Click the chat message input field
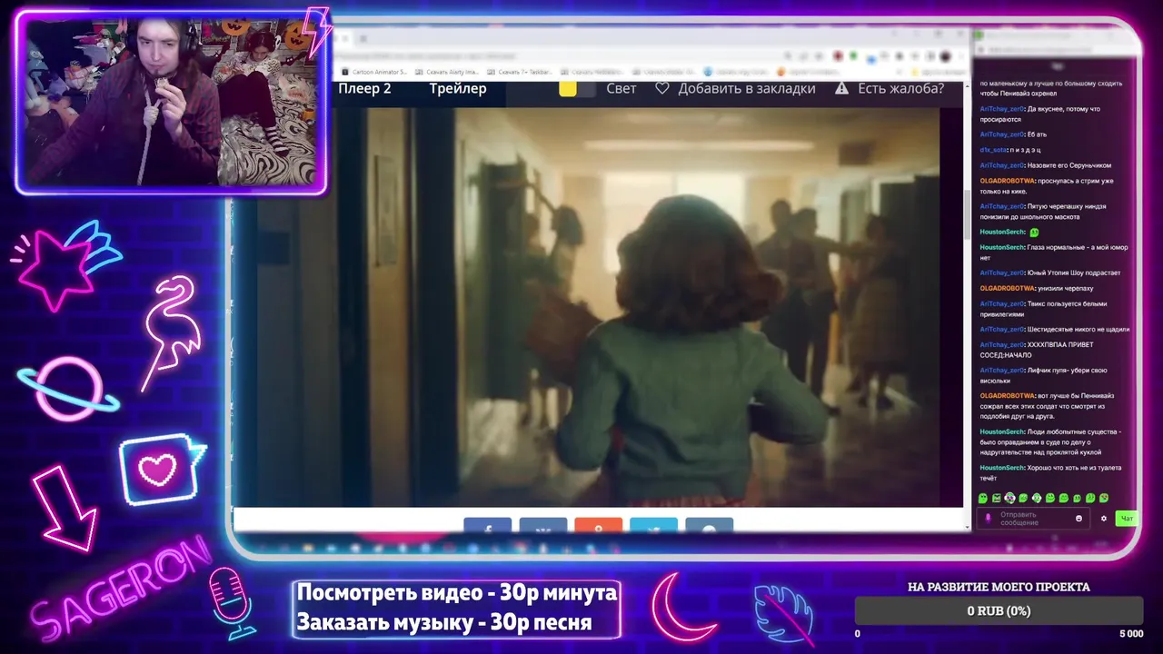Image resolution: width=1163 pixels, height=654 pixels. coord(1033,518)
